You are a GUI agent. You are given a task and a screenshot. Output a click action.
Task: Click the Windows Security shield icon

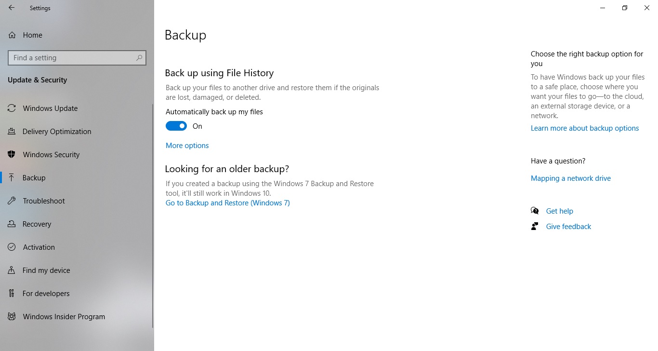click(12, 154)
